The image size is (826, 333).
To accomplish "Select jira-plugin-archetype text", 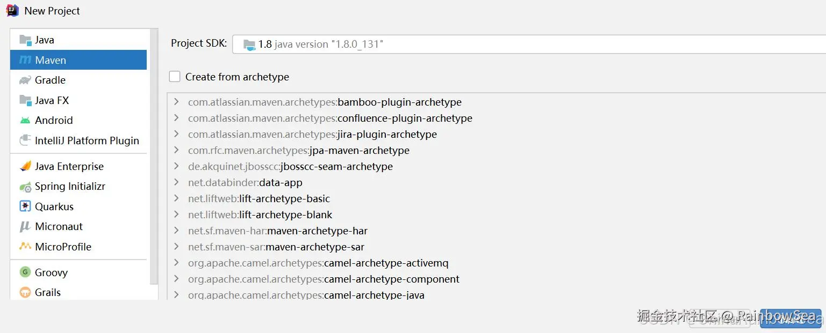I will pyautogui.click(x=387, y=134).
